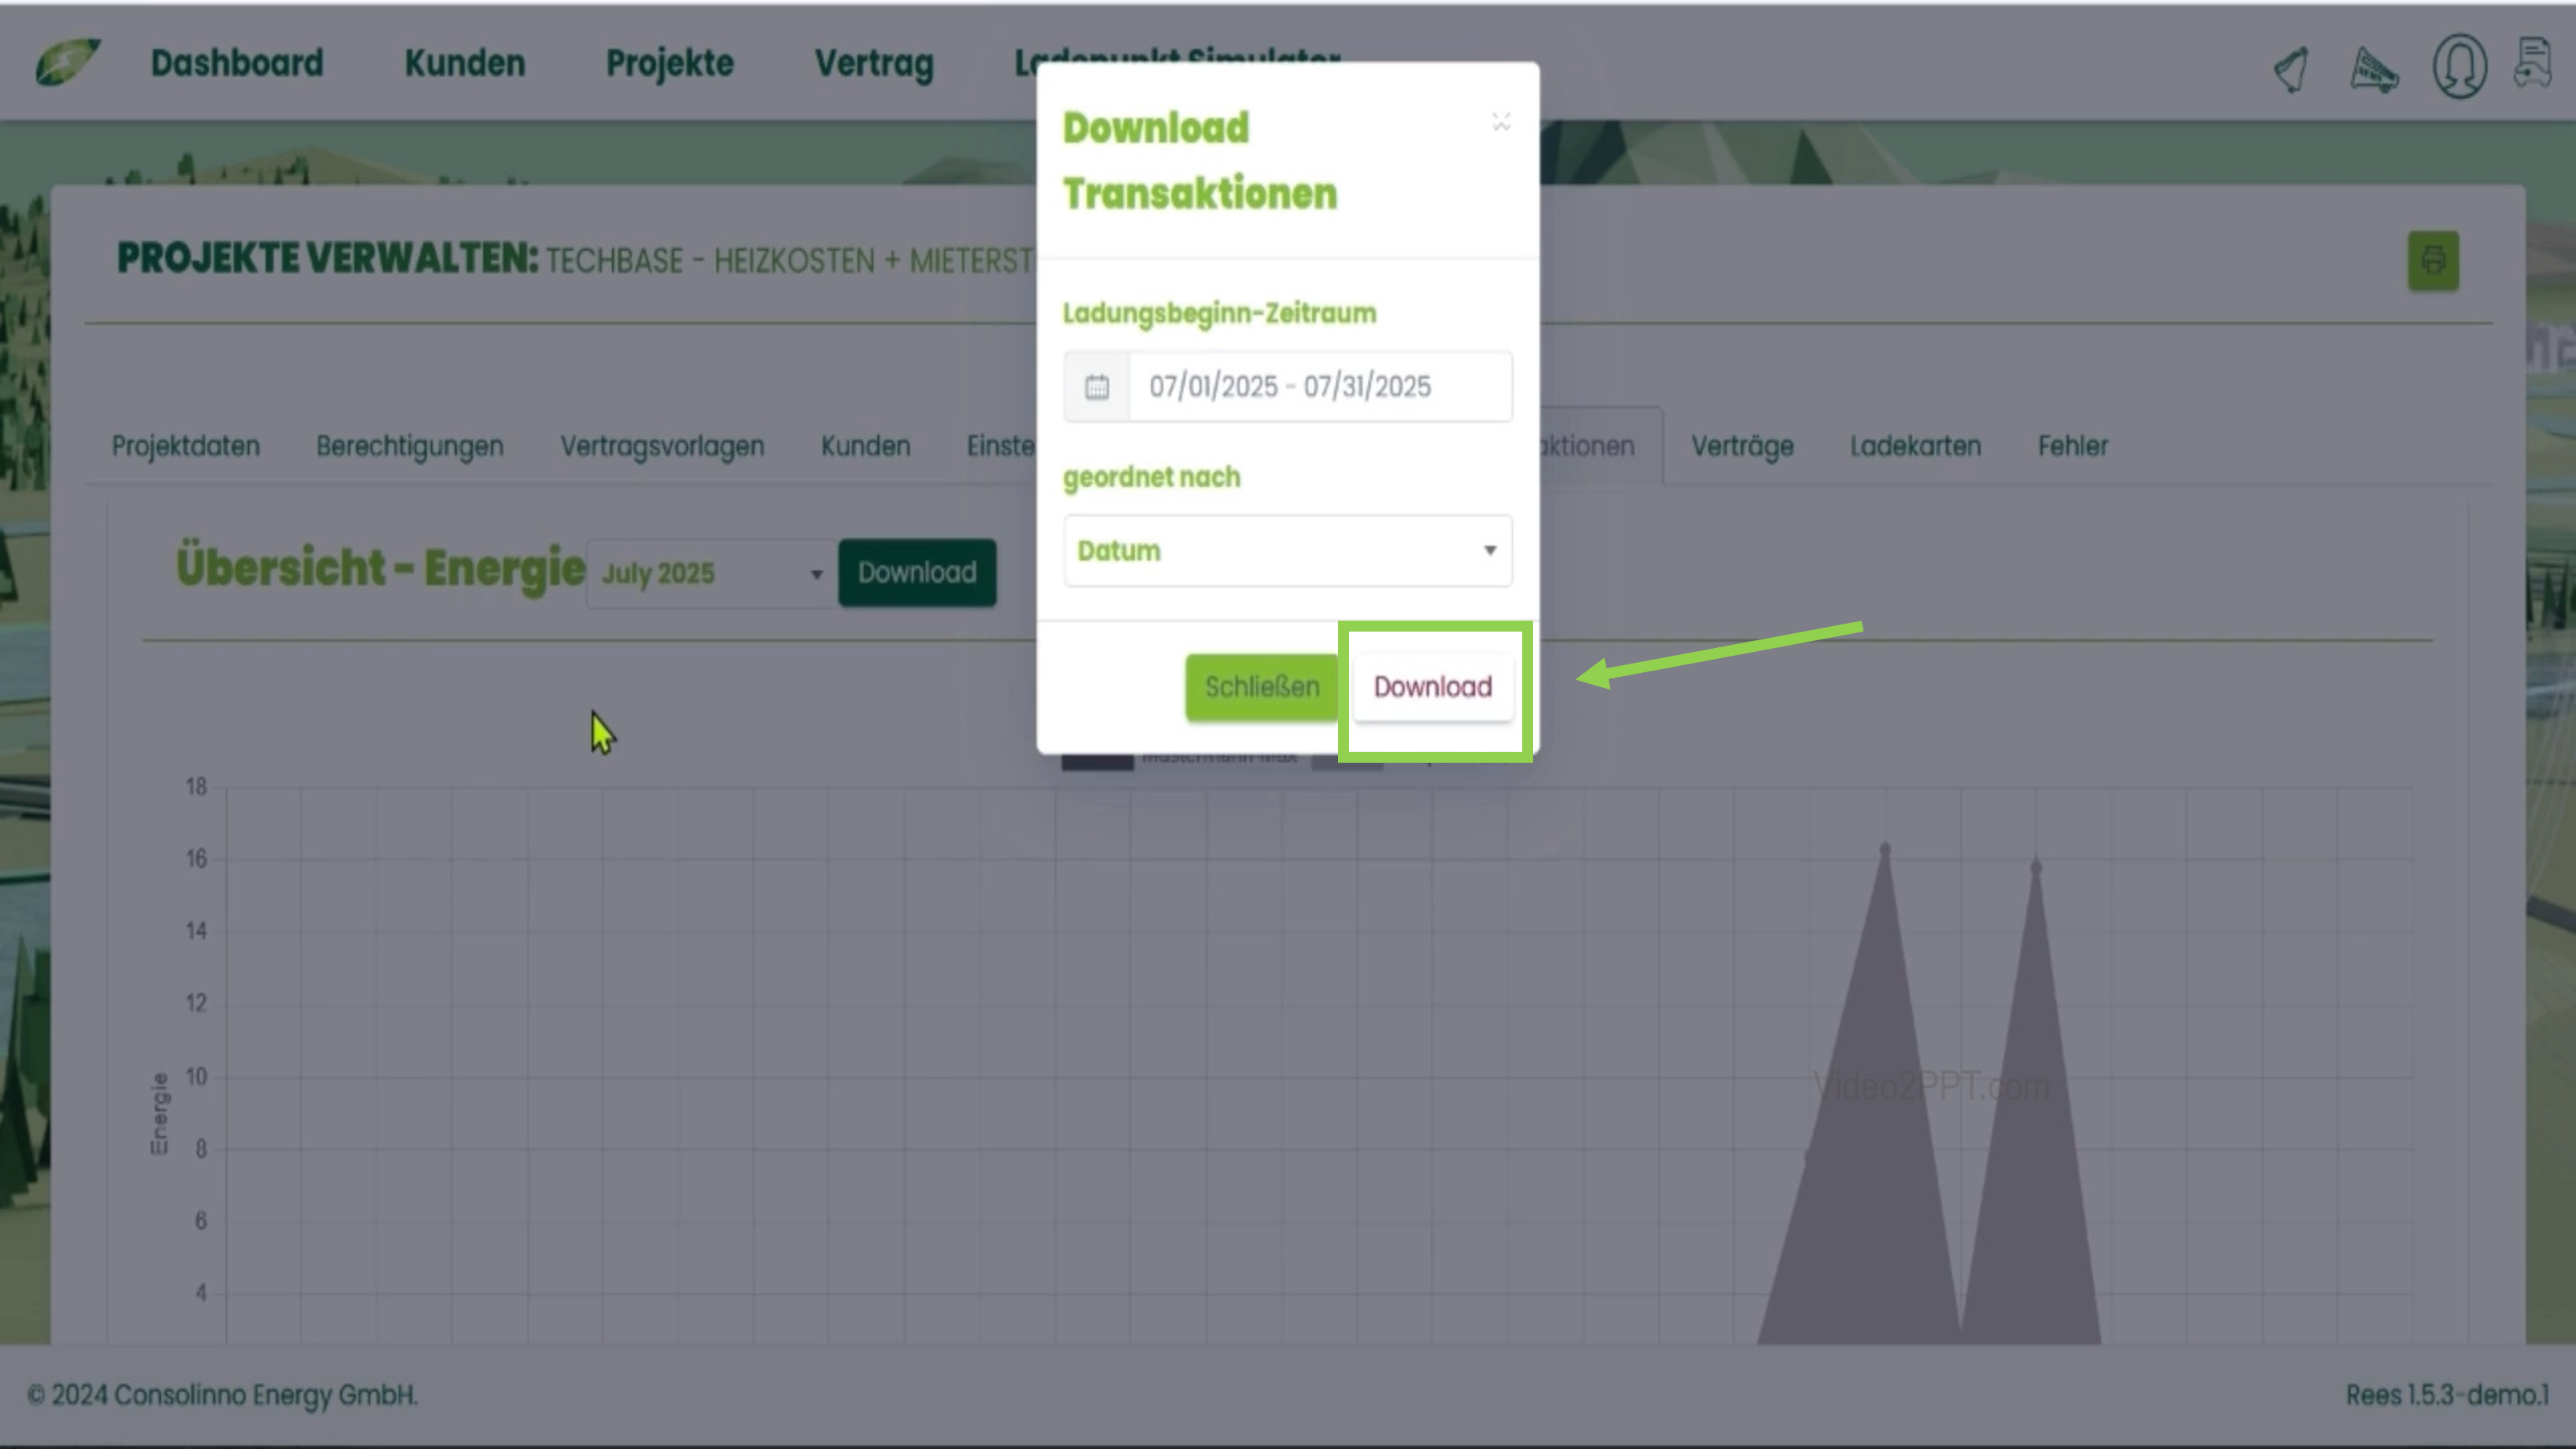Switch to the Vertragsvorlagen tab
This screenshot has width=2576, height=1449.
coord(662,447)
